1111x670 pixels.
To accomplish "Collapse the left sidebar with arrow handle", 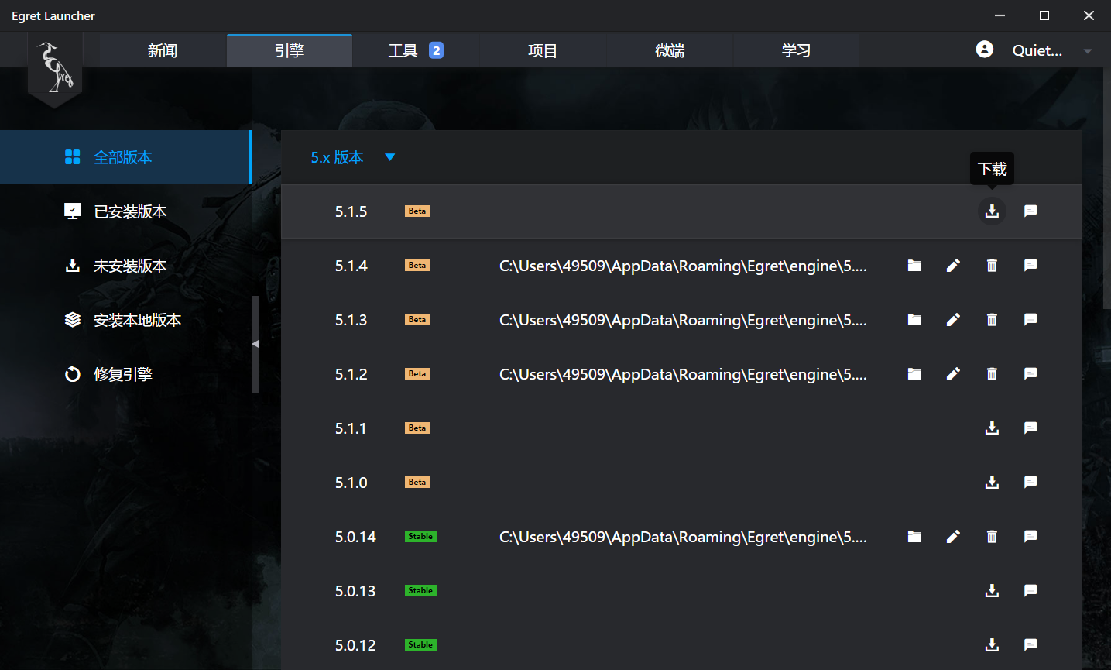I will pos(255,343).
